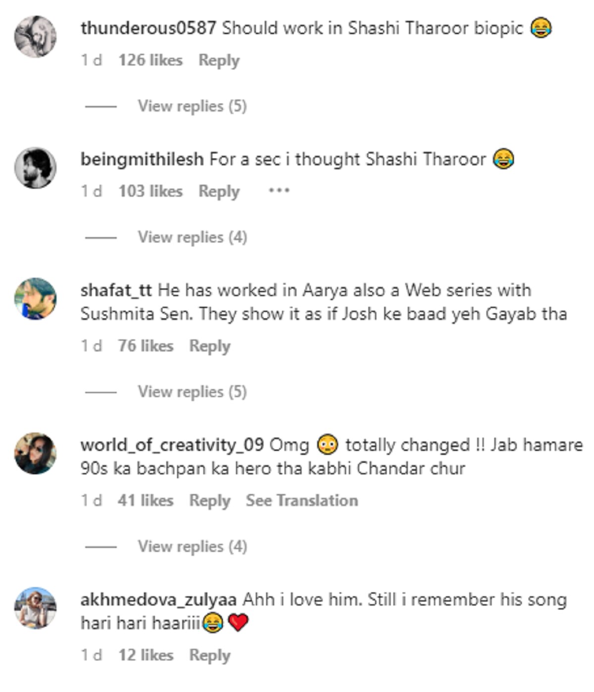Open the 76 likes on shafat_tt's comment
Viewport: 594px width, 692px height.
click(x=146, y=346)
